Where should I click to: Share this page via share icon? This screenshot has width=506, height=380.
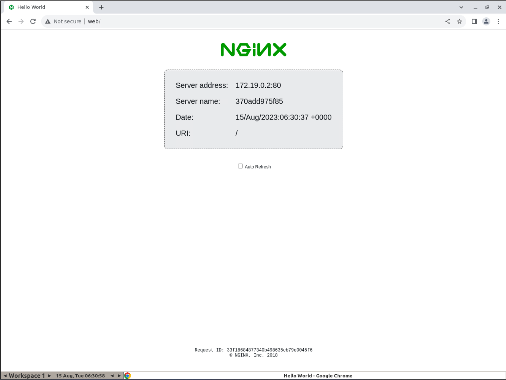448,22
